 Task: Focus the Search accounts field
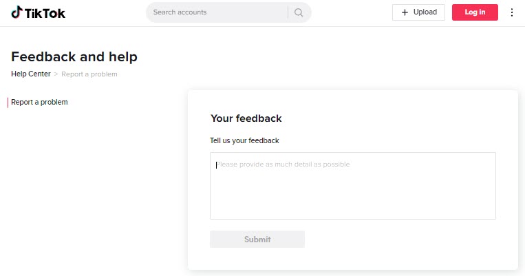pos(217,12)
